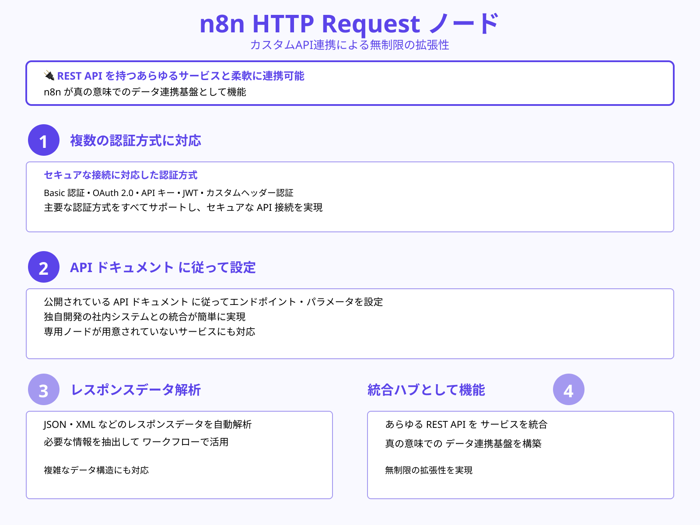Click the line 複雑なデータ構造にも対応
700x525 pixels.
(96, 471)
